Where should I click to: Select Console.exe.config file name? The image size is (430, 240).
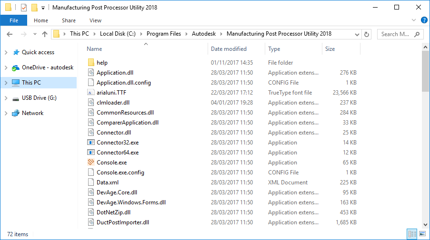coord(120,173)
